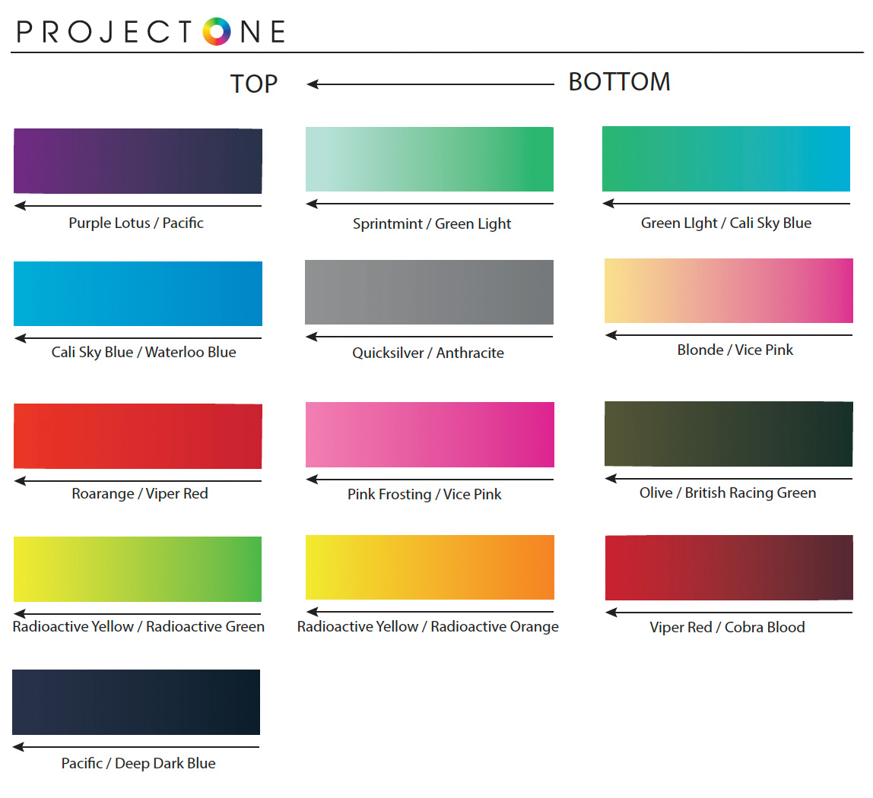873x798 pixels.
Task: Select the Roarange / Viper Red swatch
Action: tap(138, 436)
